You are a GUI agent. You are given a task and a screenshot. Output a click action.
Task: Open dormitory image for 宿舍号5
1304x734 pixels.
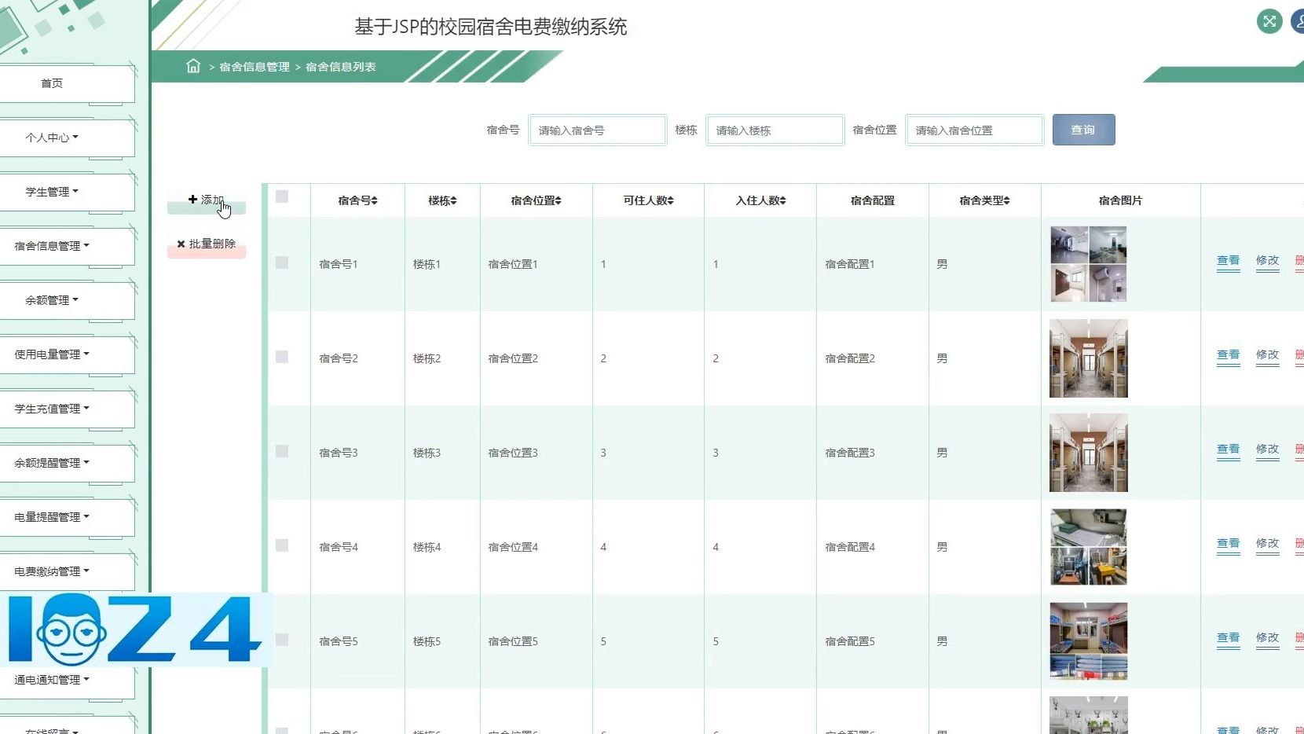click(x=1089, y=641)
